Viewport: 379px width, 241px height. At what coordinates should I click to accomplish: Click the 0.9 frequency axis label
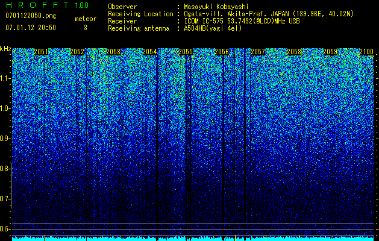[x=5, y=139]
